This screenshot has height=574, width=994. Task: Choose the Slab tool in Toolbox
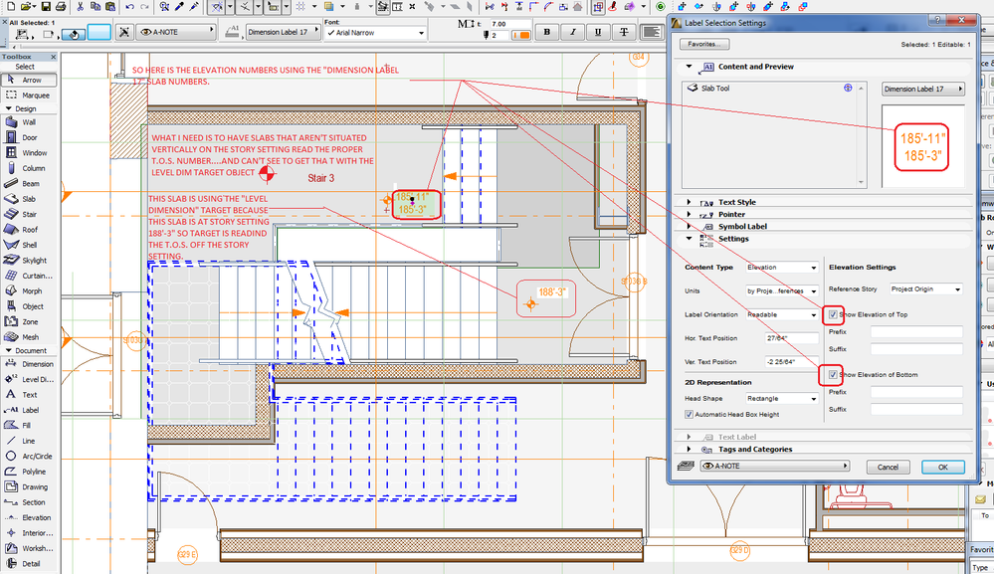[29, 199]
